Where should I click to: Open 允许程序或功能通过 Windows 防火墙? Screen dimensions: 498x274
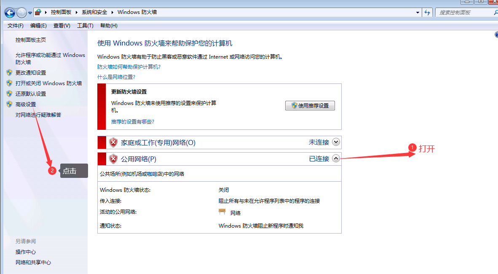coord(50,59)
